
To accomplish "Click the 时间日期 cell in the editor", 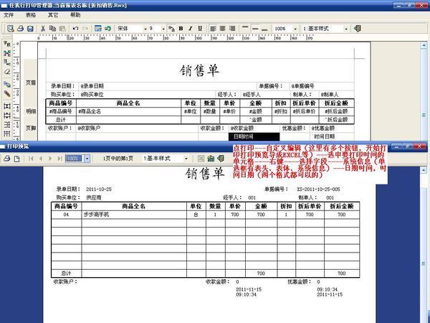I will click(x=332, y=136).
